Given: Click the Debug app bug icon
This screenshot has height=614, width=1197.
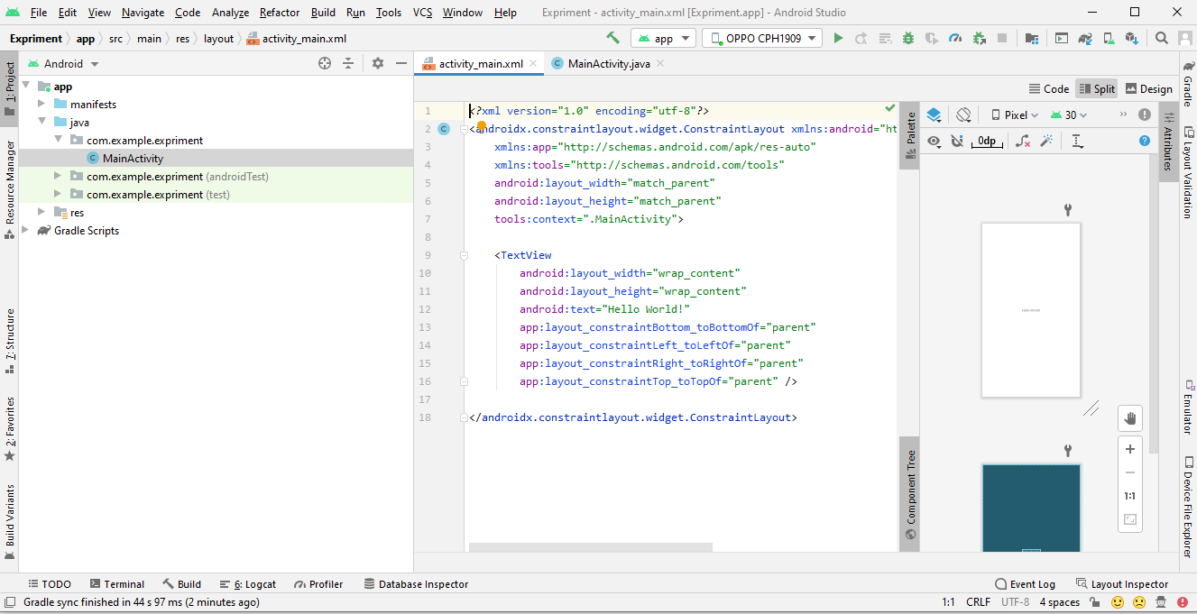Looking at the screenshot, I should pos(908,39).
